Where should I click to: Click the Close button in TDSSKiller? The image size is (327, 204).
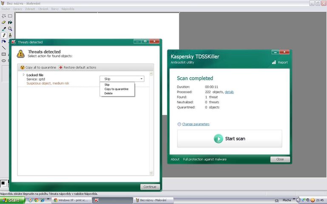coord(280,159)
